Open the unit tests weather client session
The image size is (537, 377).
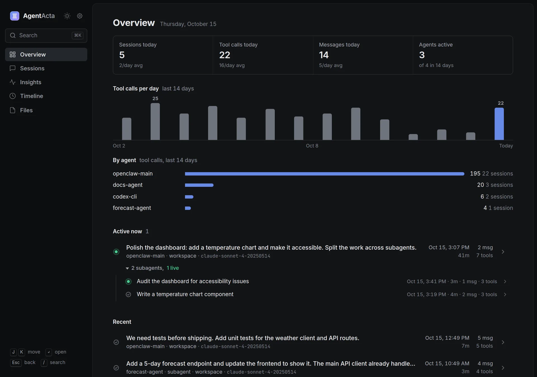click(x=313, y=342)
